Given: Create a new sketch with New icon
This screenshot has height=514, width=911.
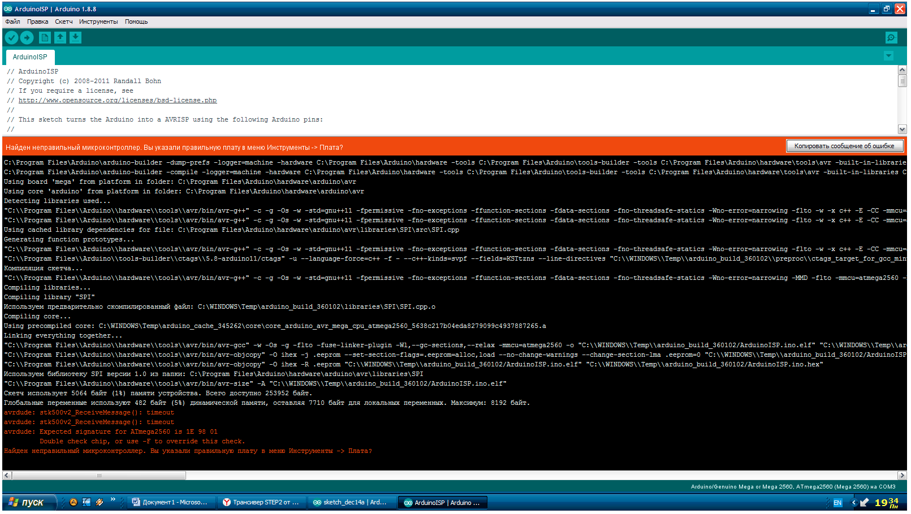Looking at the screenshot, I should 45,37.
